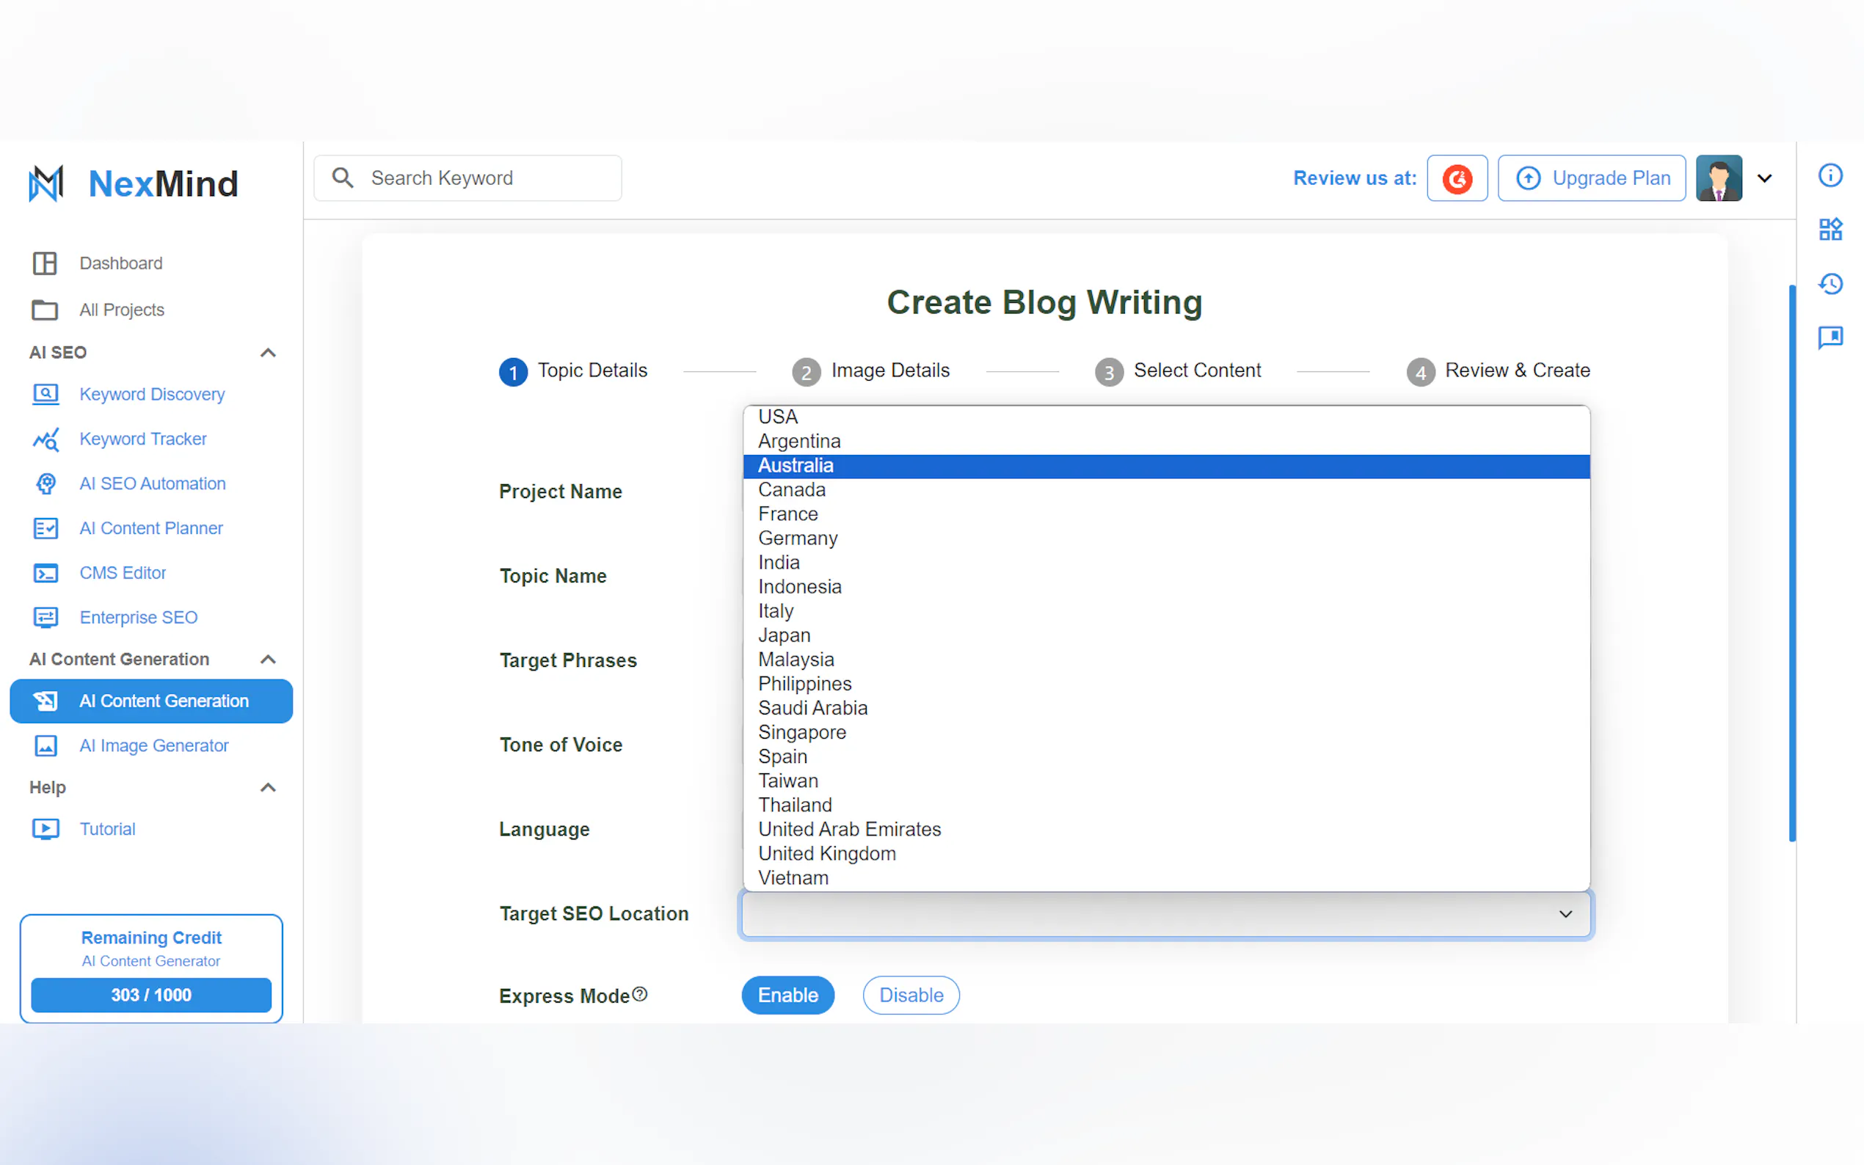Click the NexMind logo
The height and width of the screenshot is (1165, 1864).
pos(133,183)
